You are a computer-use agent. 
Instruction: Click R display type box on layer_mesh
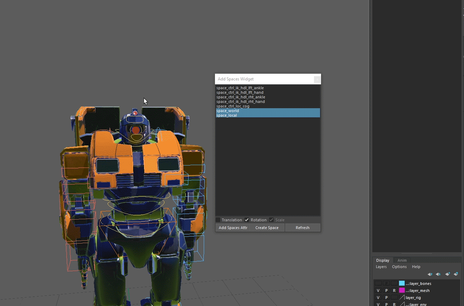pyautogui.click(x=394, y=291)
